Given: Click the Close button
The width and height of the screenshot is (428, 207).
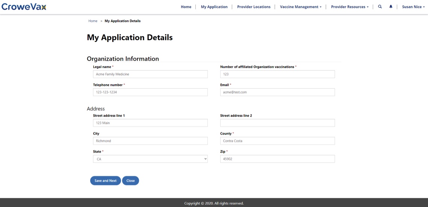Looking at the screenshot, I should (130, 181).
